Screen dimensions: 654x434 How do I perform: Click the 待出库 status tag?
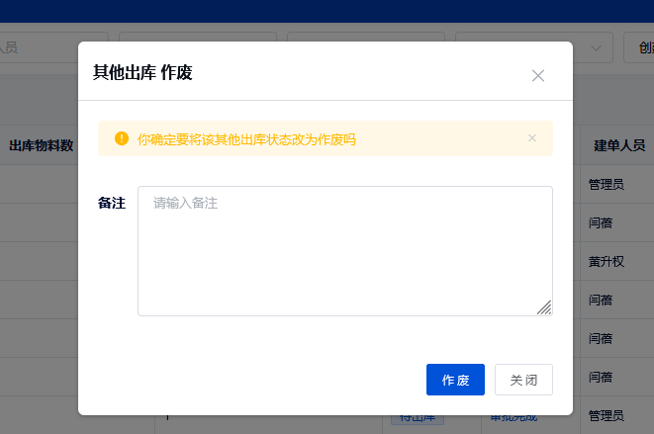(418, 418)
